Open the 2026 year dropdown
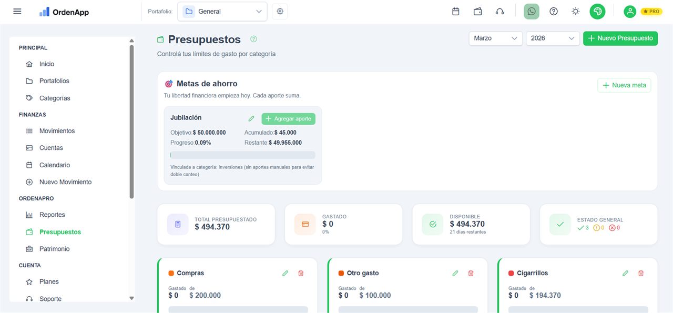673x313 pixels. click(x=552, y=38)
